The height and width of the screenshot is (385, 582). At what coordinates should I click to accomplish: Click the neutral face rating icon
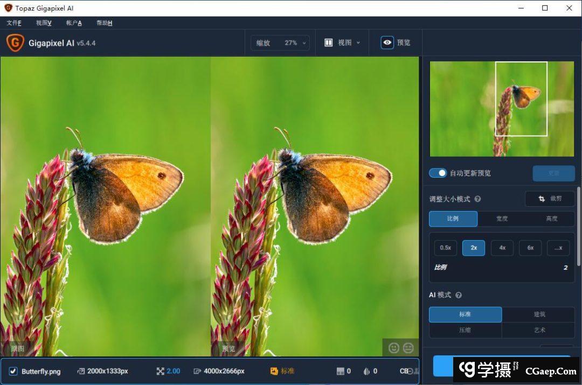click(x=408, y=348)
